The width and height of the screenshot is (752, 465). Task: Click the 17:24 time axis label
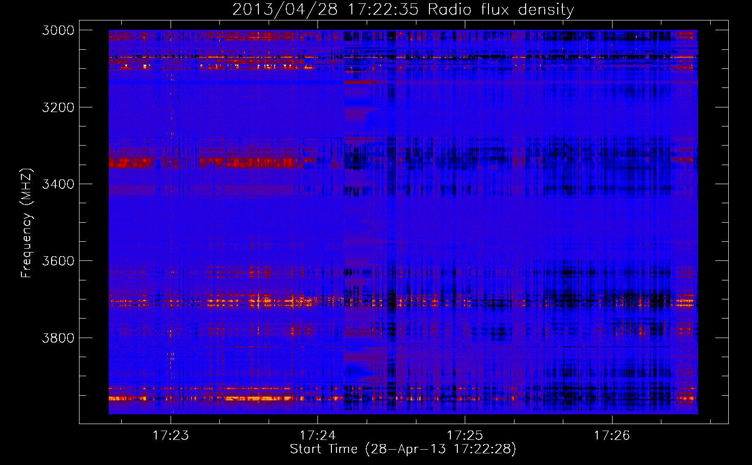click(318, 435)
